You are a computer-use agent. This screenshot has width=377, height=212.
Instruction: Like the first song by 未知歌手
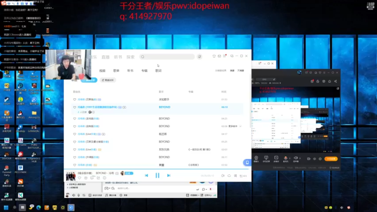[x=74, y=99]
